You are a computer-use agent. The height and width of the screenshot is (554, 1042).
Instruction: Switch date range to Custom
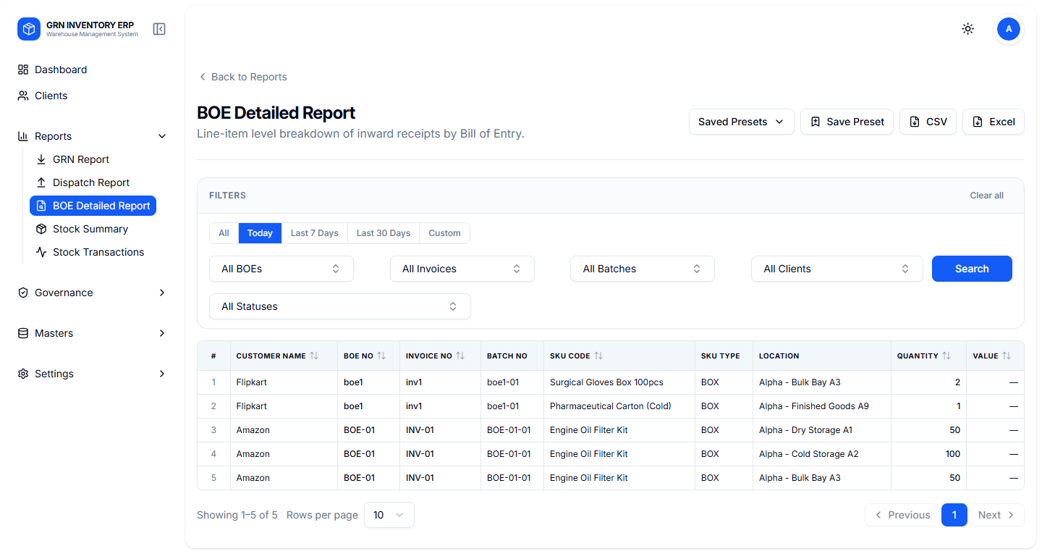tap(444, 233)
